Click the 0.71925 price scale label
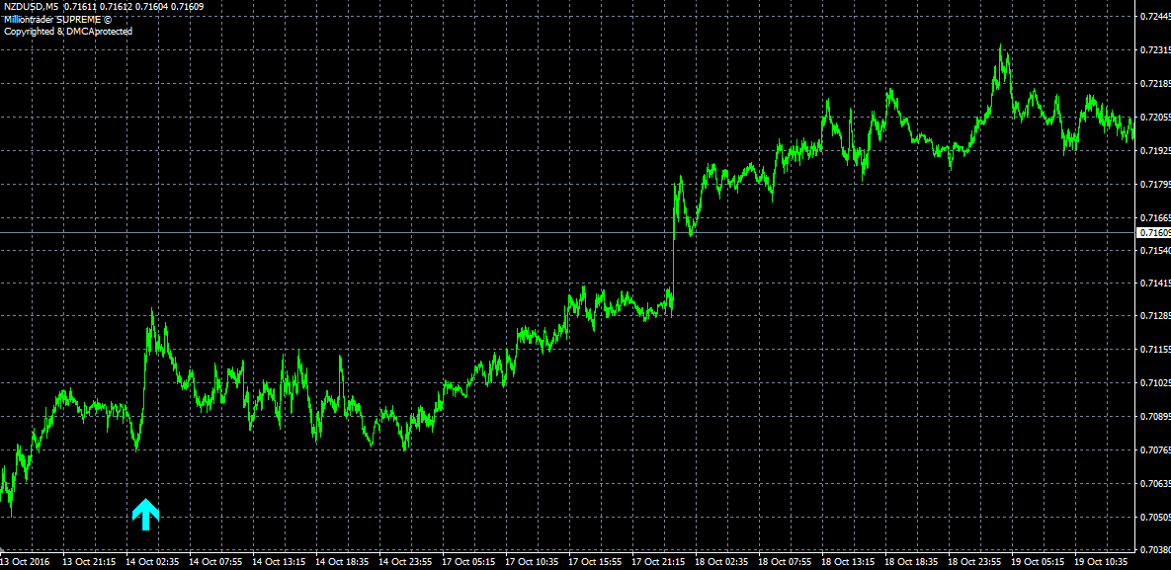1171x570 pixels. (1156, 151)
